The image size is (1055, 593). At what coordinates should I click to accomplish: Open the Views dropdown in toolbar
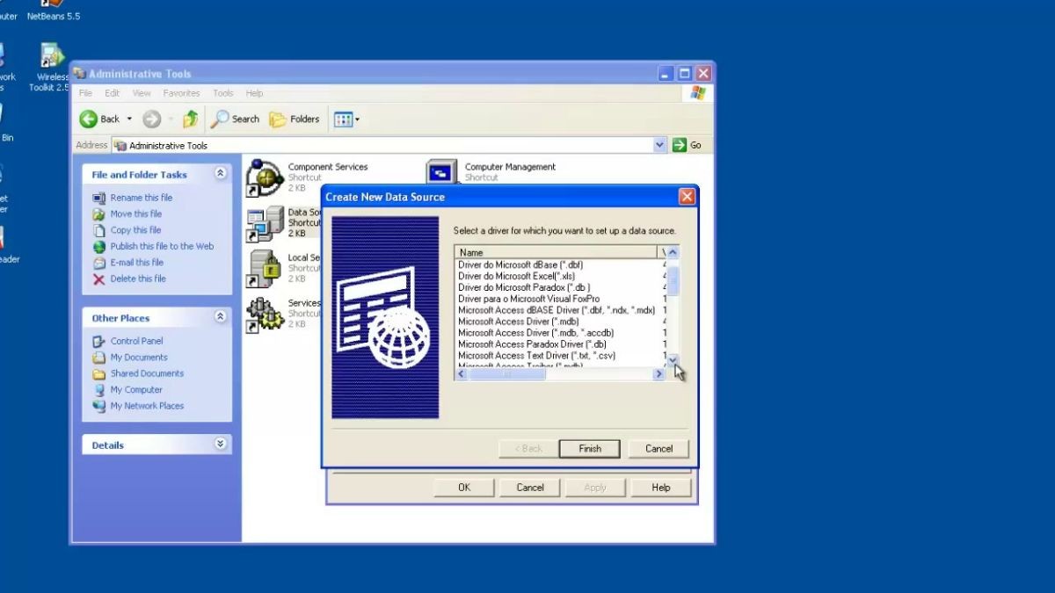(x=346, y=119)
